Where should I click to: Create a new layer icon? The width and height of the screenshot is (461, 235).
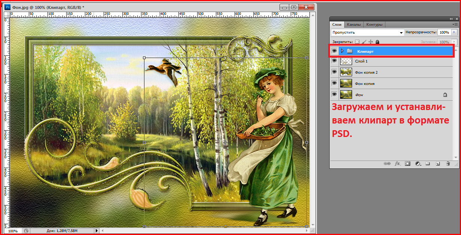(437, 164)
